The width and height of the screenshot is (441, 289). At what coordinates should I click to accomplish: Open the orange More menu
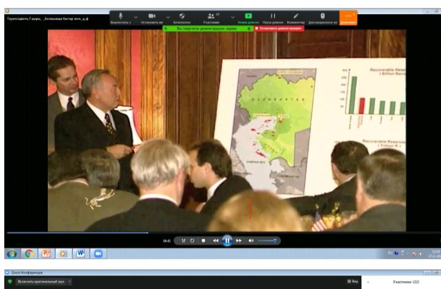coord(348,18)
